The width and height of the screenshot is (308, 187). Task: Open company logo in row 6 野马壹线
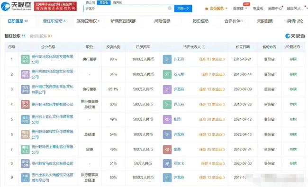(25, 134)
